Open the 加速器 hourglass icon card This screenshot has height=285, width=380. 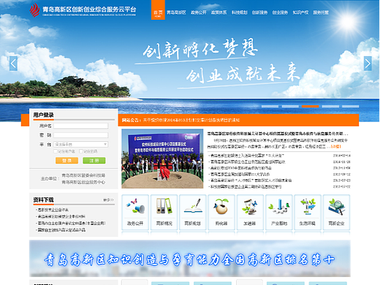(x=250, y=212)
